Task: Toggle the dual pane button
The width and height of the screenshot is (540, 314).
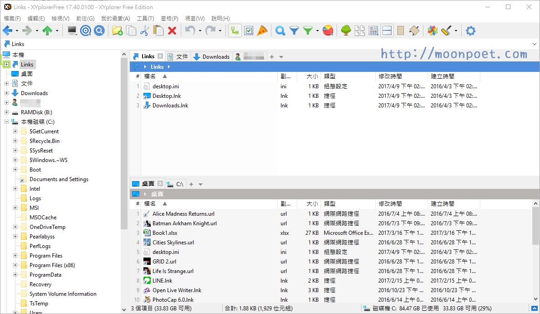Action: coord(387,30)
